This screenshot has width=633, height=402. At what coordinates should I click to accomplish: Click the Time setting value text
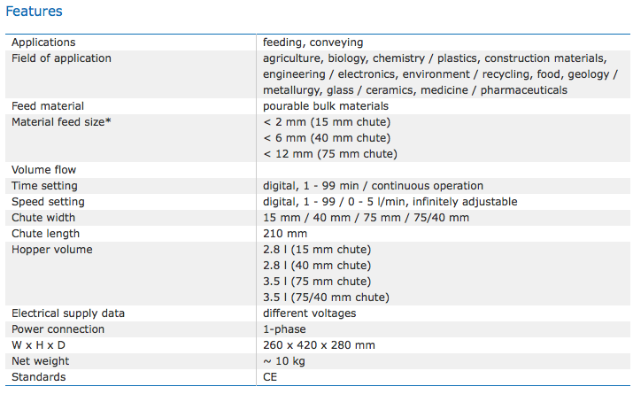coord(373,186)
